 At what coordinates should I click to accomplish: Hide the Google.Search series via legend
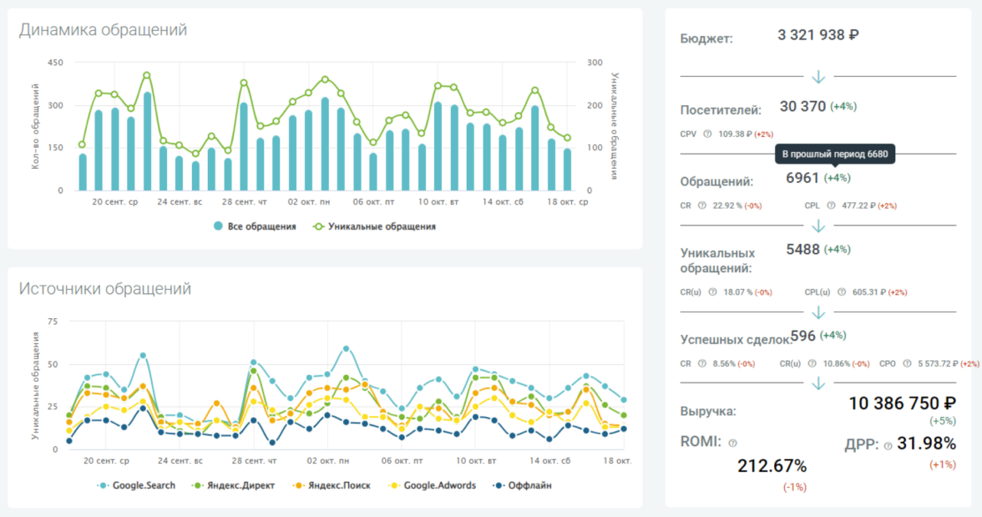[137, 485]
